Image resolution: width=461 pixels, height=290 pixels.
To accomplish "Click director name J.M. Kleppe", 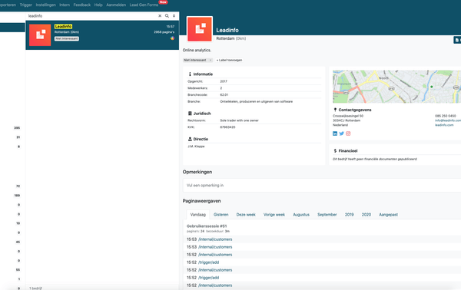I will [196, 147].
